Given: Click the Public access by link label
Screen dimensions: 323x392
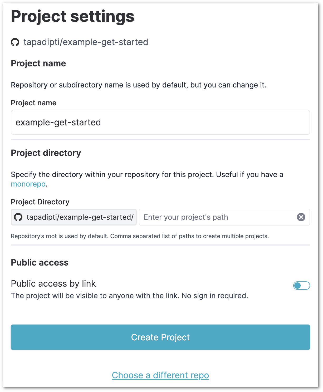Looking at the screenshot, I should (53, 284).
